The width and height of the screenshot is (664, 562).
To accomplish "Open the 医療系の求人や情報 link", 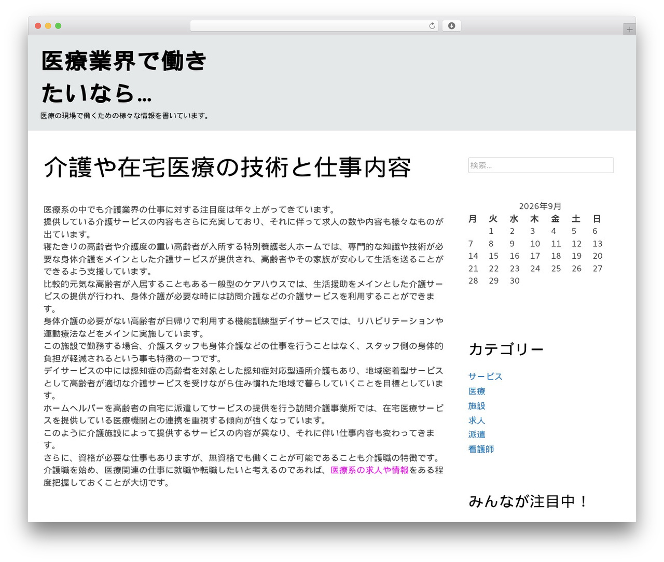I will click(x=370, y=470).
